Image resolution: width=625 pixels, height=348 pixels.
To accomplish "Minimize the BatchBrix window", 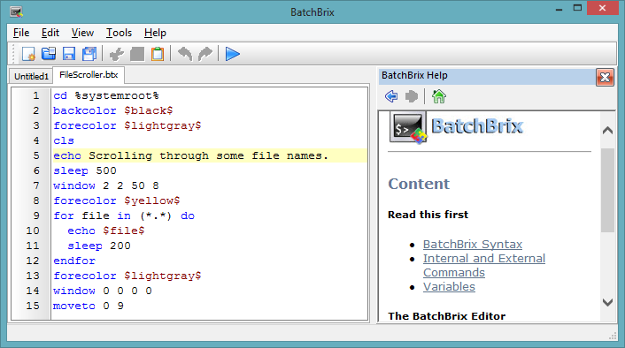I will (x=559, y=9).
